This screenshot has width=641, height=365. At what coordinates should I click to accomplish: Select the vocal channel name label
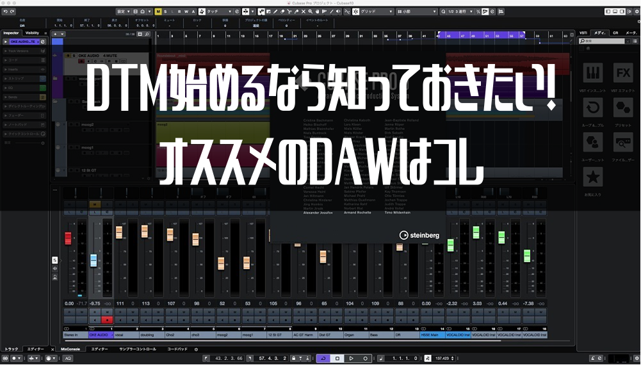(126, 335)
